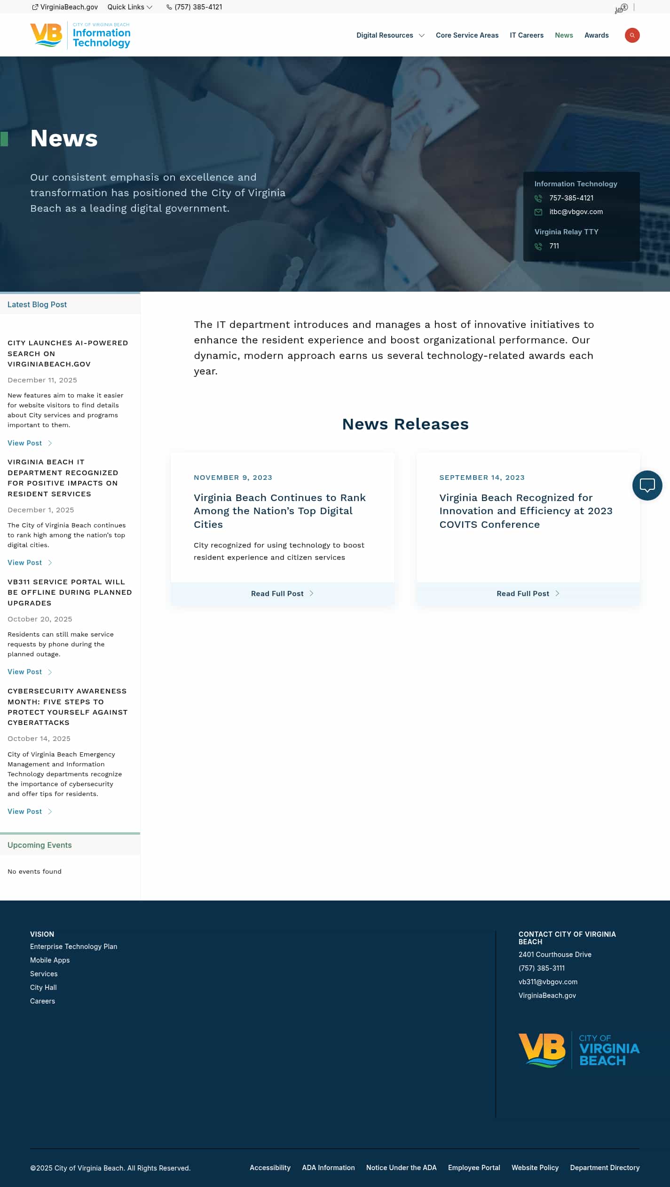Open the Awards navigation item
This screenshot has height=1187, width=670.
596,35
